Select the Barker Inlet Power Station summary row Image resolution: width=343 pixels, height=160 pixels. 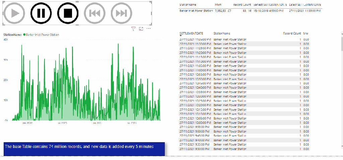tap(196, 11)
